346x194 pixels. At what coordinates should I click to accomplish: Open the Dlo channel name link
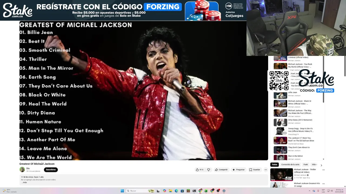coord(28,168)
